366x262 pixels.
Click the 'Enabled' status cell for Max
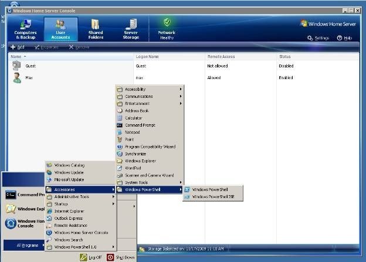(x=286, y=78)
